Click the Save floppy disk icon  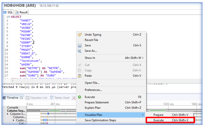pos(80,45)
